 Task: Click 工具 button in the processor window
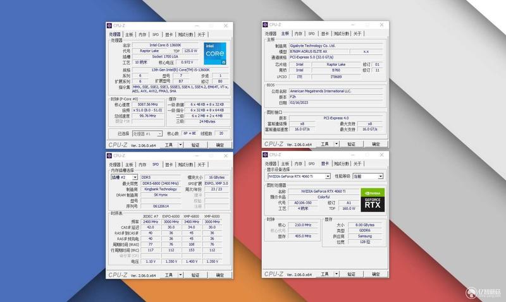coord(169,145)
